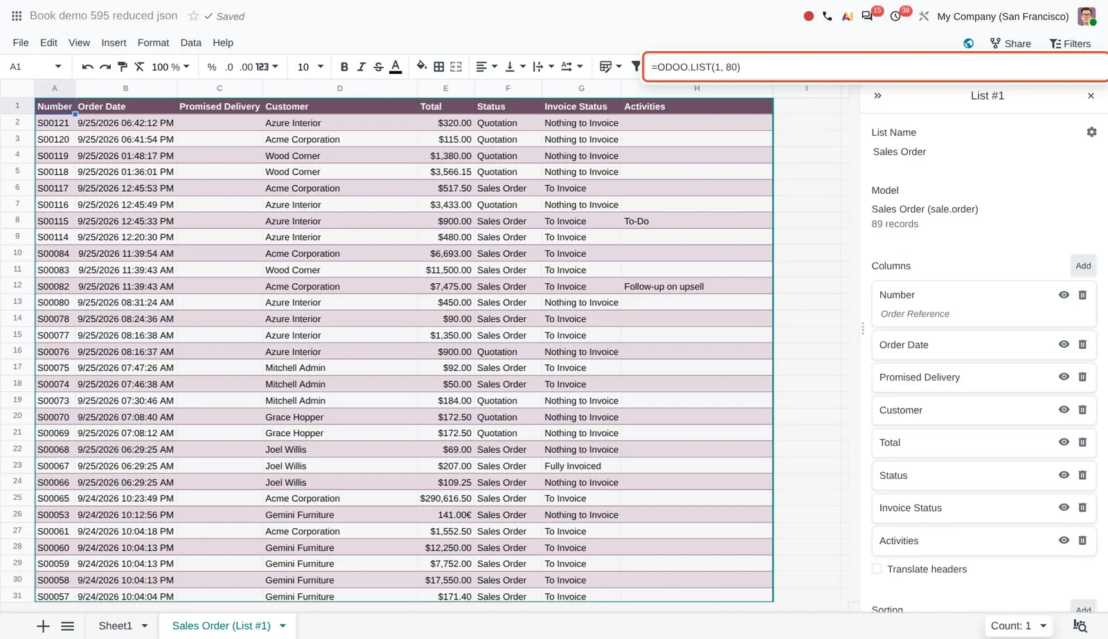Toggle the filter funnel in toolbar
Viewport: 1108px width, 639px height.
coord(636,66)
